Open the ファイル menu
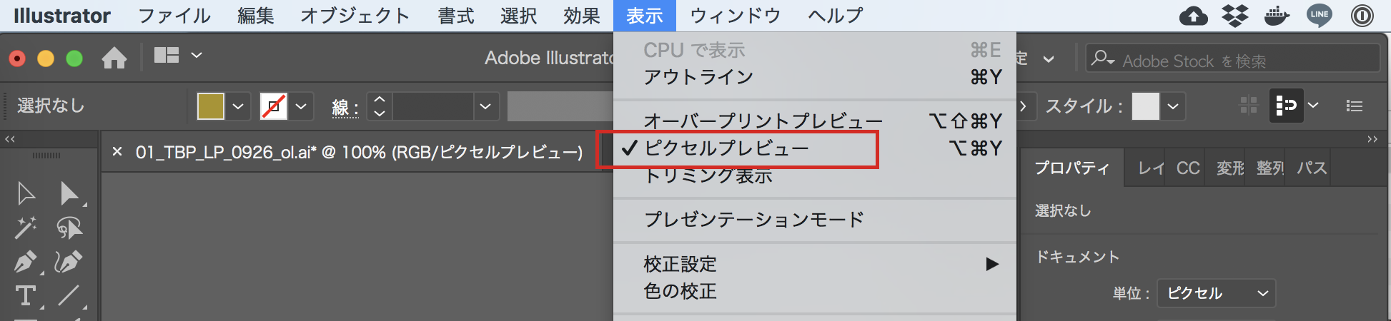This screenshot has width=1391, height=321. pyautogui.click(x=174, y=16)
